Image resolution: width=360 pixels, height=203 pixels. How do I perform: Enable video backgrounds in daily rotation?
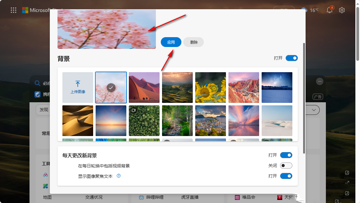[286, 166]
